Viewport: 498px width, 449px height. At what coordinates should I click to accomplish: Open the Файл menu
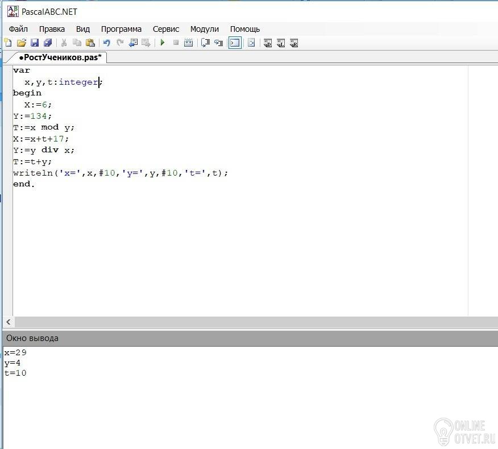(18, 29)
